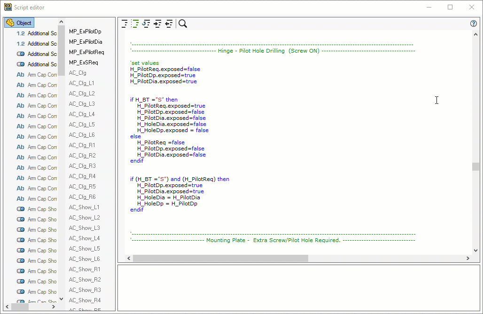
Task: Select the AC_Cfg_R5 variable name
Action: [x=82, y=187]
